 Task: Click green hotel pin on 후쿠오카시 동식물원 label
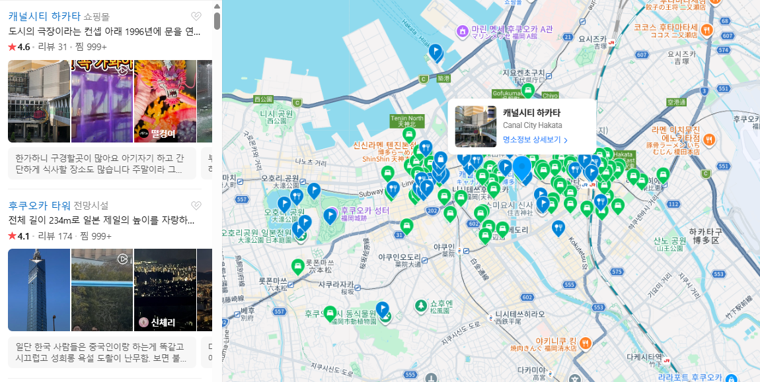330,313
